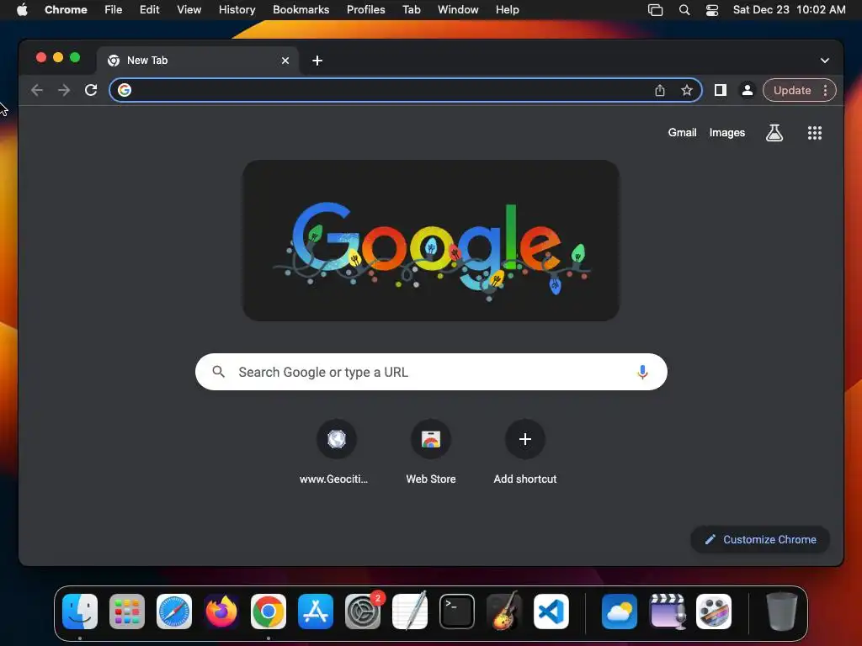Click Search Google or type a URL box
The image size is (862, 646).
pos(431,372)
